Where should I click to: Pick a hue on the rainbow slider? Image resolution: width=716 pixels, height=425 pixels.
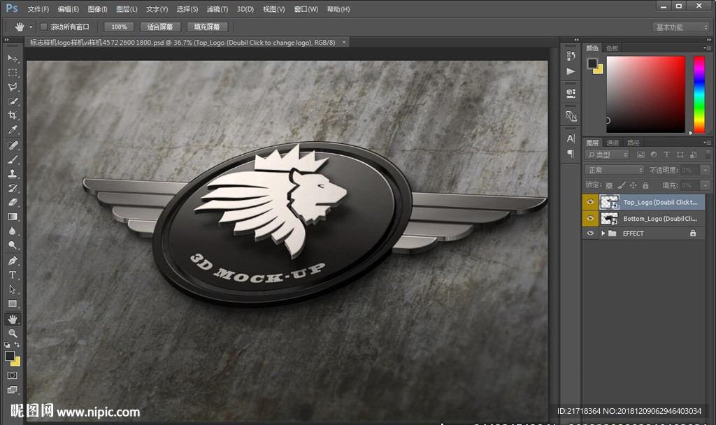point(699,94)
